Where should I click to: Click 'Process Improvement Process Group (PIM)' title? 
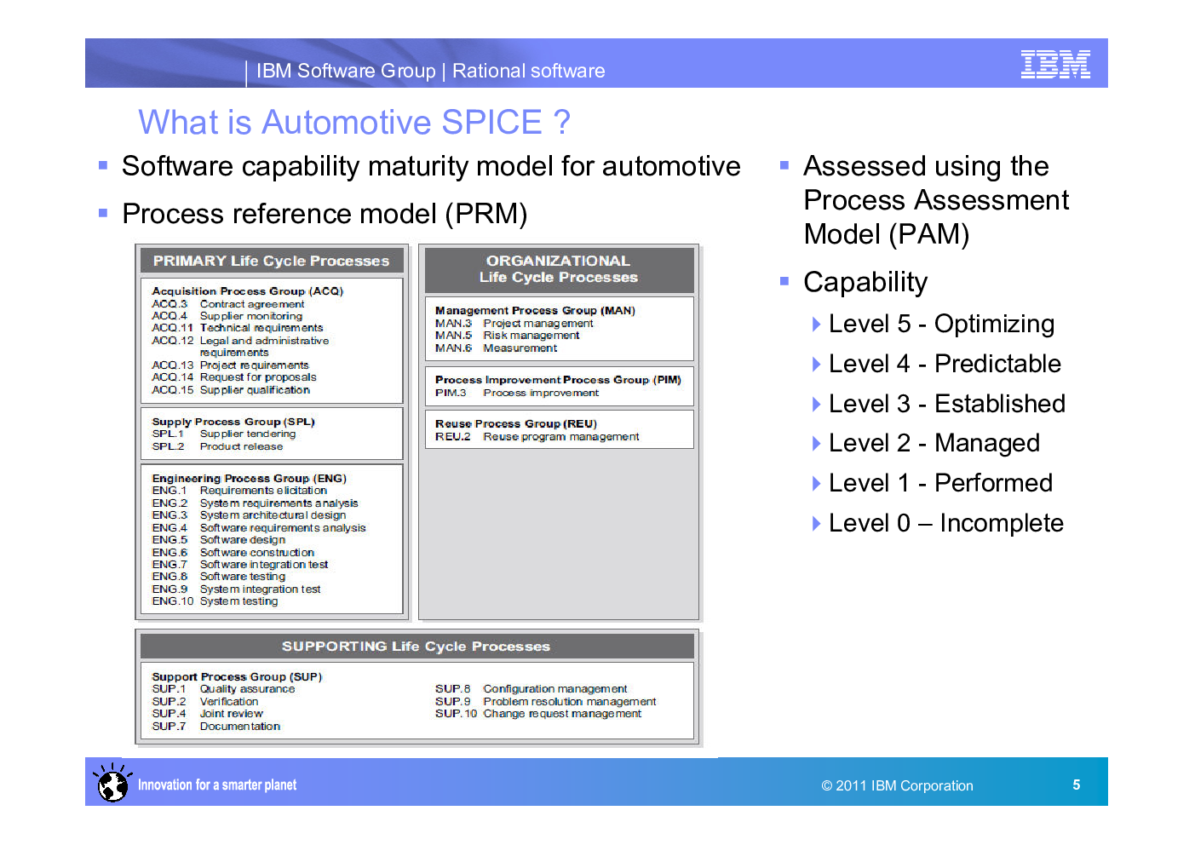[x=558, y=380]
